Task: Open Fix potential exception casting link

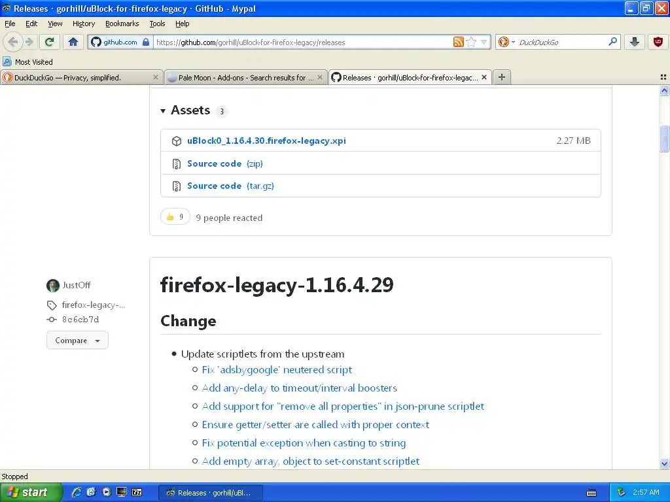Action: 304,443
